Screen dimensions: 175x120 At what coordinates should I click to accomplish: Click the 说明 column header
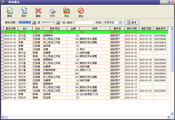pyautogui.click(x=95, y=29)
